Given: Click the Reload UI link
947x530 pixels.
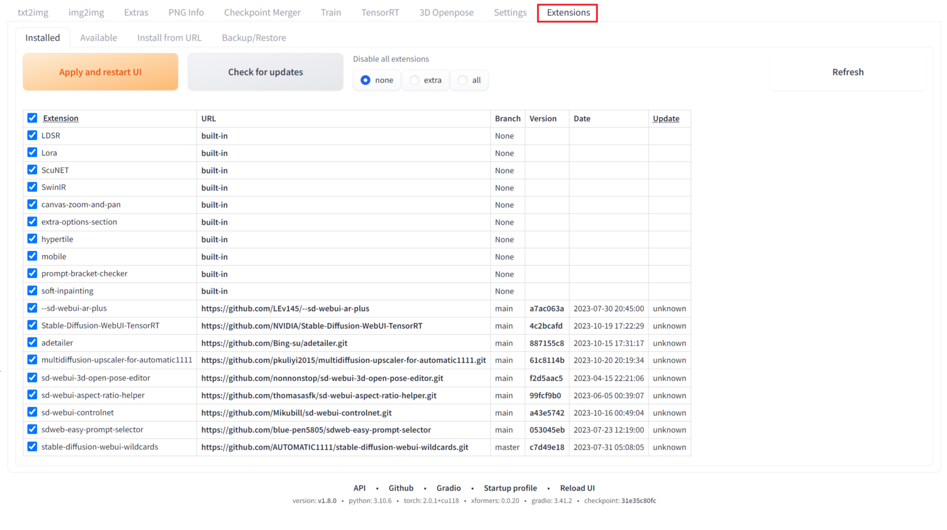Looking at the screenshot, I should point(577,487).
